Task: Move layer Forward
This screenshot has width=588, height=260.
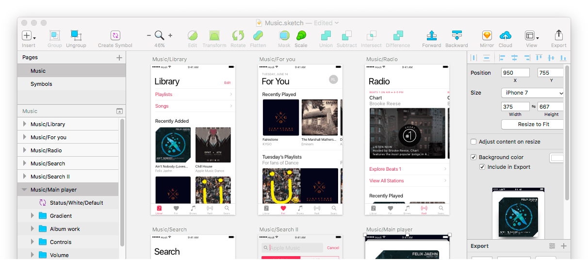Action: point(431,35)
